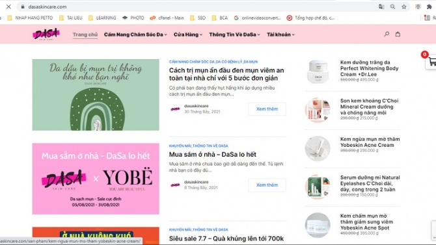Expand the Cẩm Nang Chăm Sóc Da menu
The height and width of the screenshot is (245, 436).
(x=135, y=34)
